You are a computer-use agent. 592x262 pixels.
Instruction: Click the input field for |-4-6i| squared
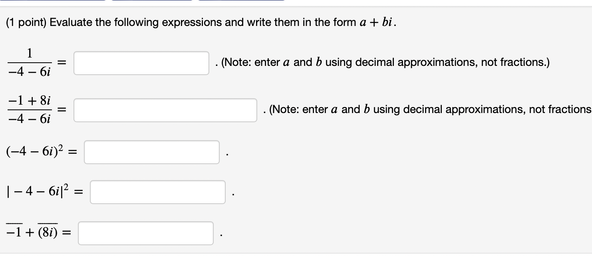click(x=157, y=192)
